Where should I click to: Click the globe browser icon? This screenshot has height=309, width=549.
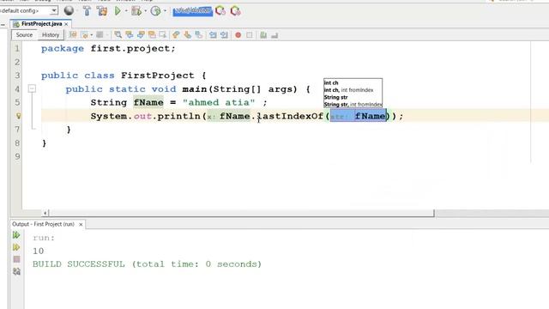click(x=69, y=11)
